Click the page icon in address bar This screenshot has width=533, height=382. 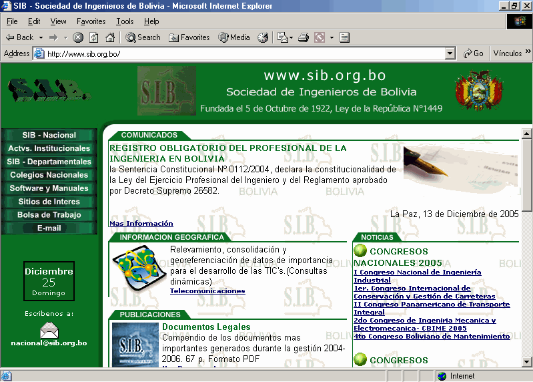(39, 53)
